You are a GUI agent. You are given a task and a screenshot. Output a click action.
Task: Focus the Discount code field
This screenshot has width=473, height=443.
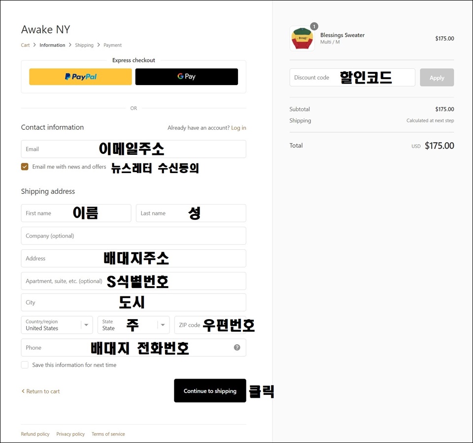(x=352, y=78)
